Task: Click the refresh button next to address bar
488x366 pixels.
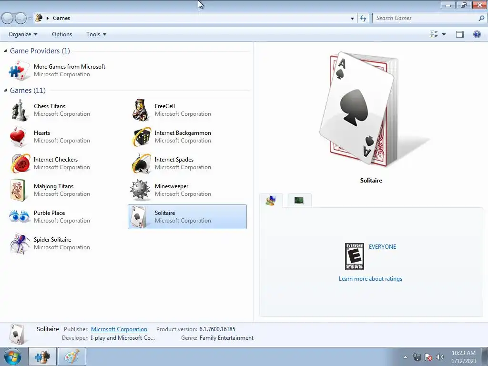Action: pos(363,19)
